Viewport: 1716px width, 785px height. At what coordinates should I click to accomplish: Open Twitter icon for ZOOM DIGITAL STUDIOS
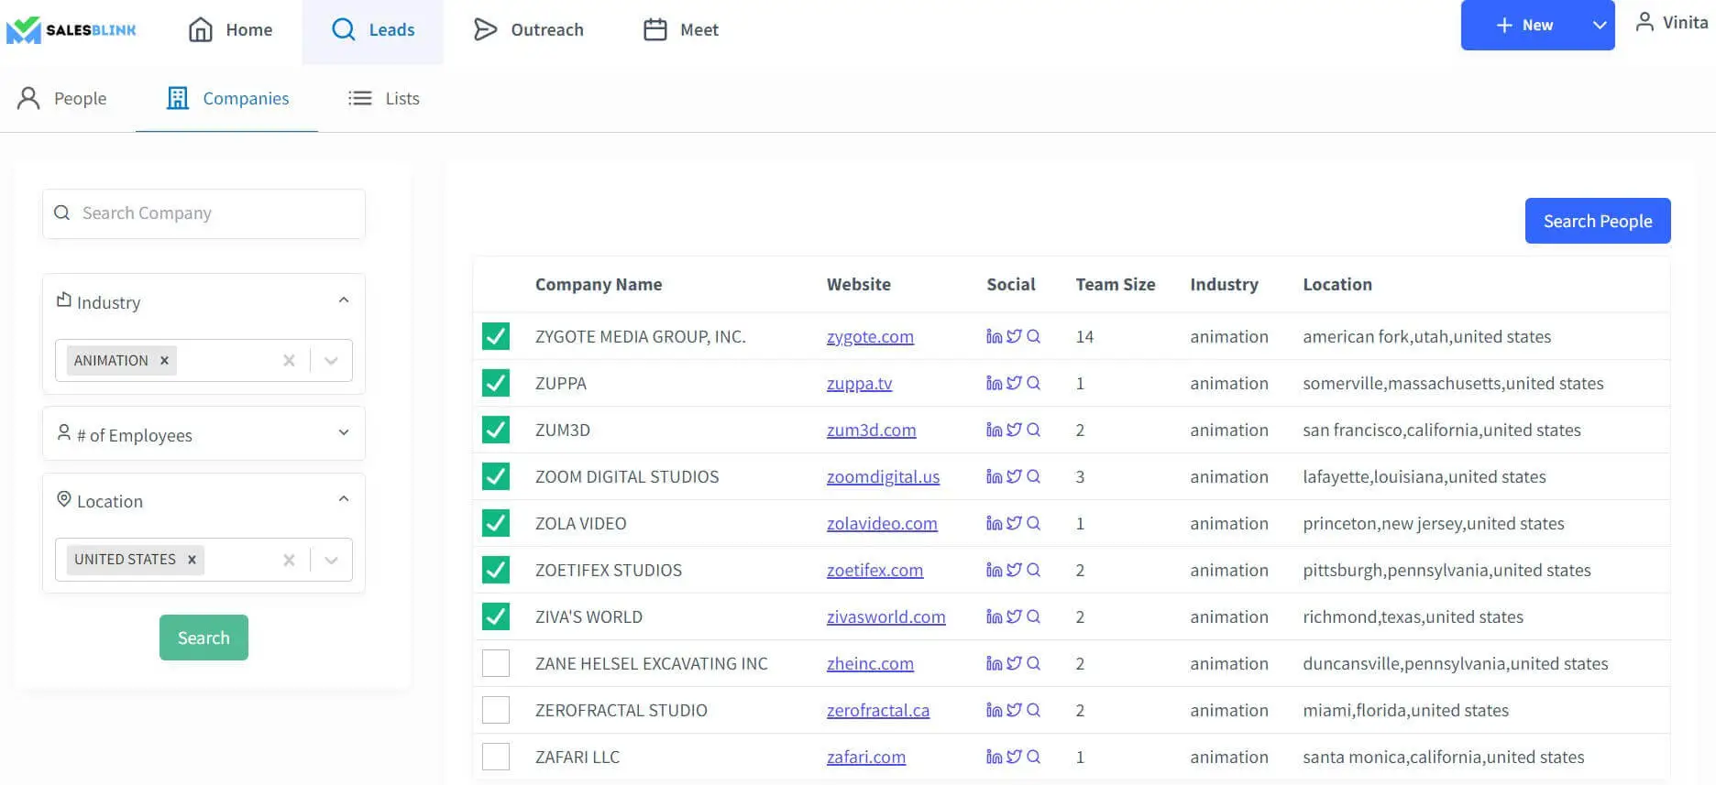click(x=1014, y=476)
